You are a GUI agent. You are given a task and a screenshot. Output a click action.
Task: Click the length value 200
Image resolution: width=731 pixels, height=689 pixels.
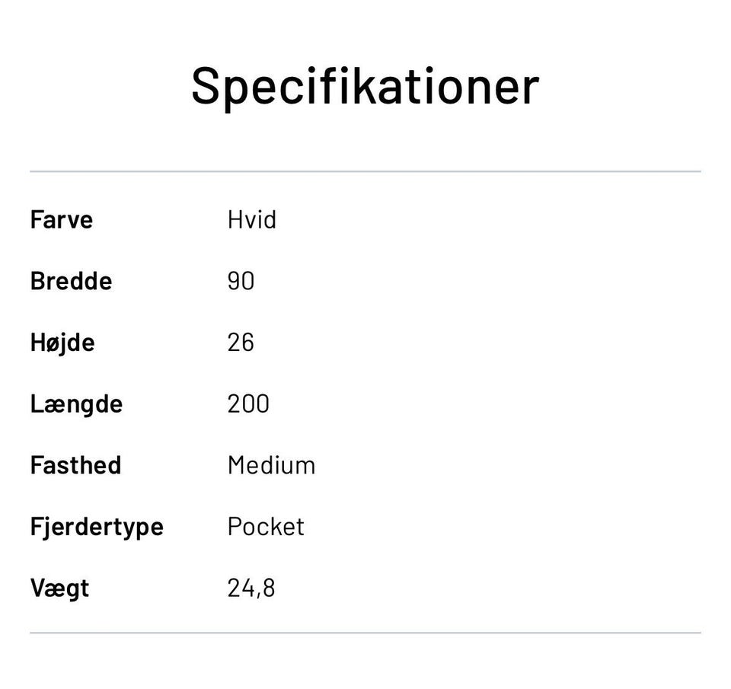(248, 404)
